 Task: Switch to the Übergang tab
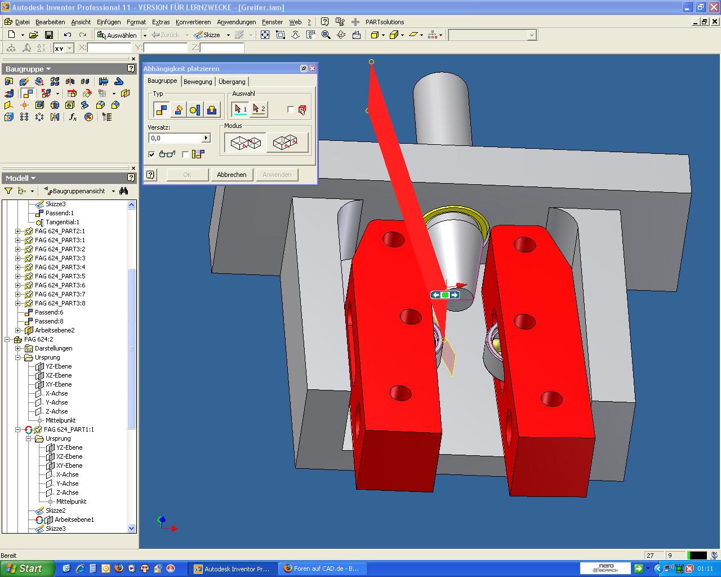point(232,82)
